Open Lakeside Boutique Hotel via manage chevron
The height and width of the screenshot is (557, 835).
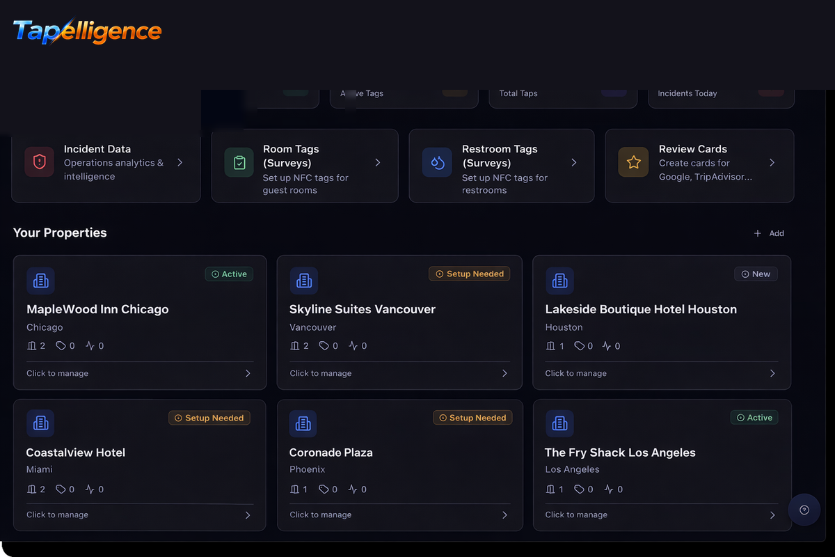[772, 373]
